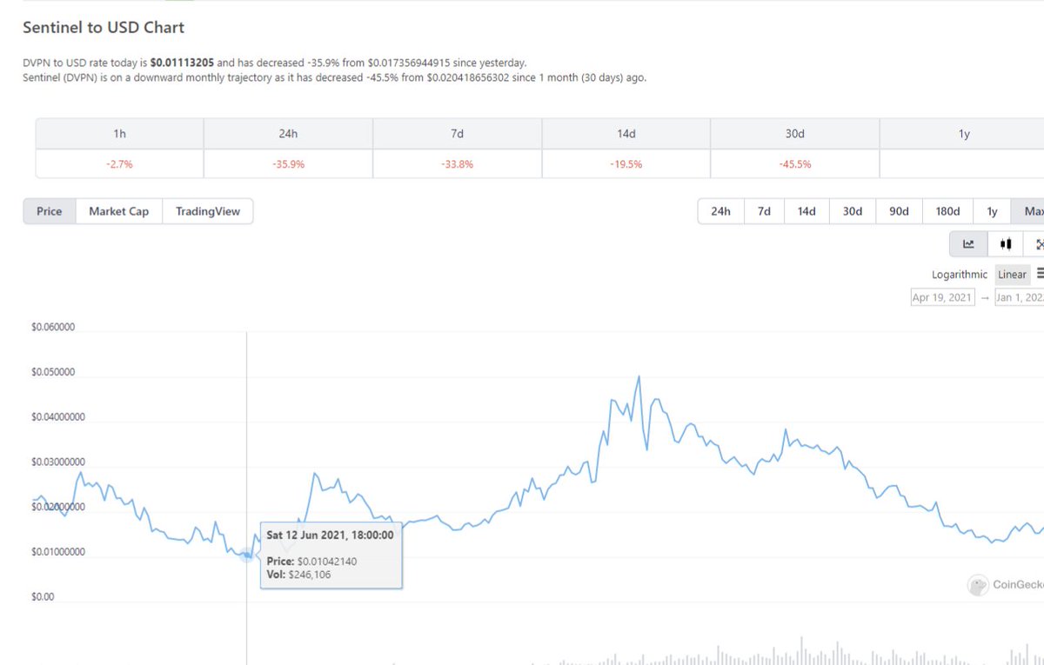Switch to the TradingView tab

(208, 211)
